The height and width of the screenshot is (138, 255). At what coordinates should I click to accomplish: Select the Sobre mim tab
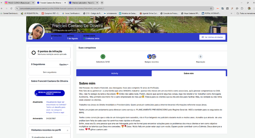(189, 73)
